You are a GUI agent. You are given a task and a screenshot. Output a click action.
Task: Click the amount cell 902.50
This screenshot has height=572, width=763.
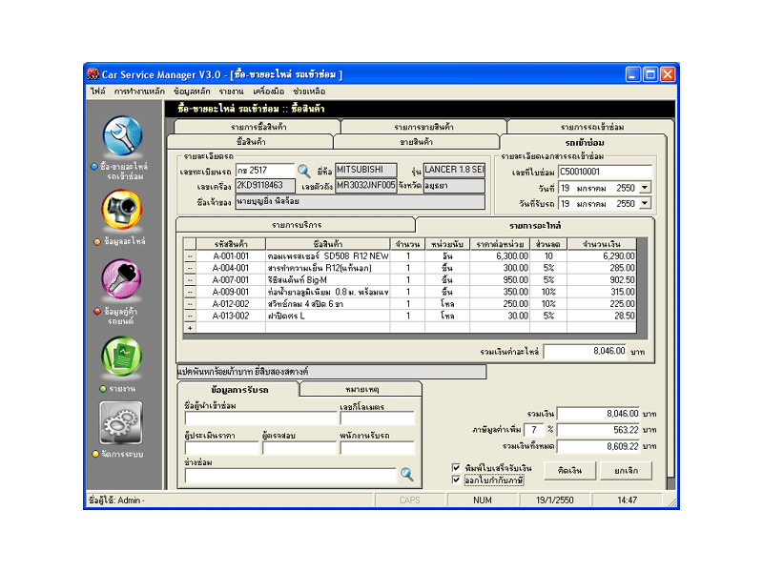[602, 279]
